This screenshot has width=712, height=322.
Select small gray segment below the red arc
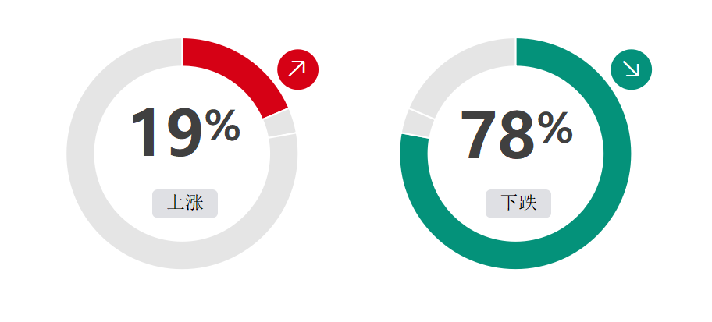pos(280,123)
